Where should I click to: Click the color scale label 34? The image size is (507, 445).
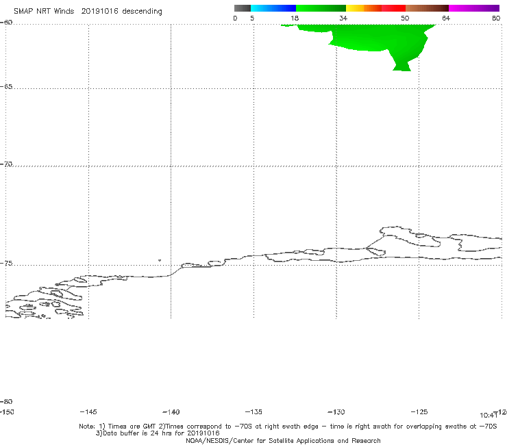pyautogui.click(x=343, y=18)
